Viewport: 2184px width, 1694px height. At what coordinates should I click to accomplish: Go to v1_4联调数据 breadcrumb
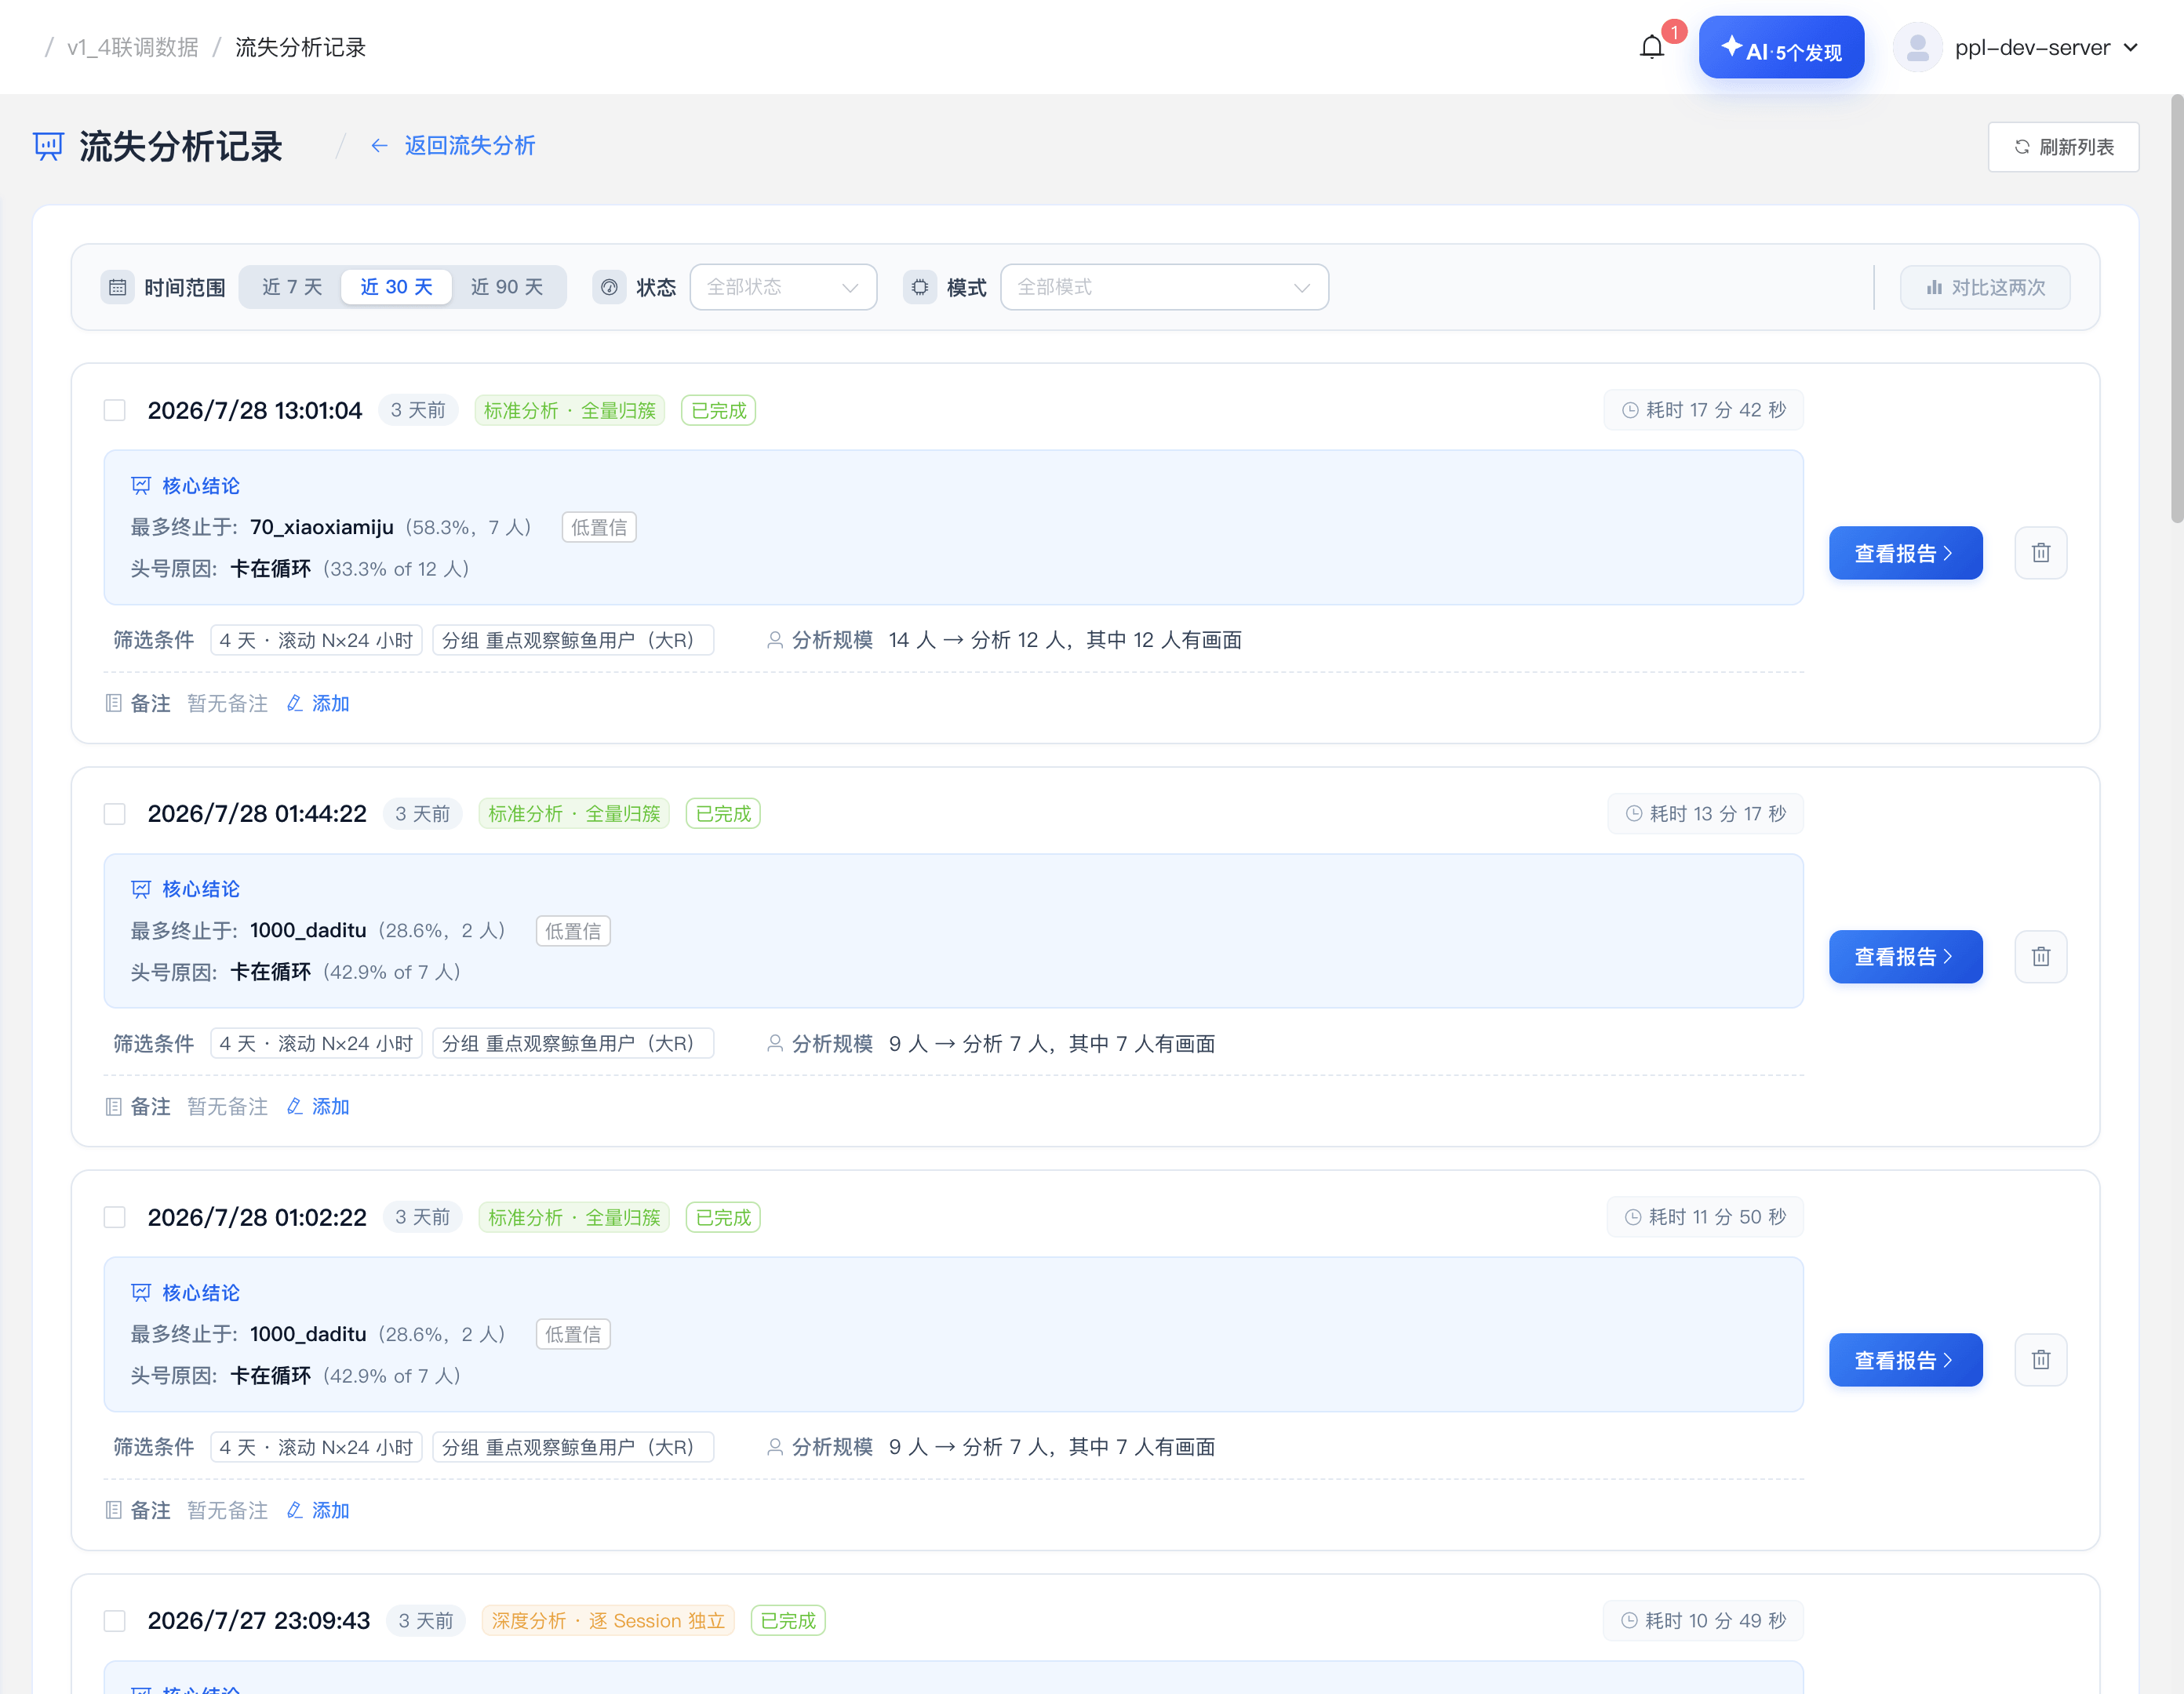click(133, 47)
